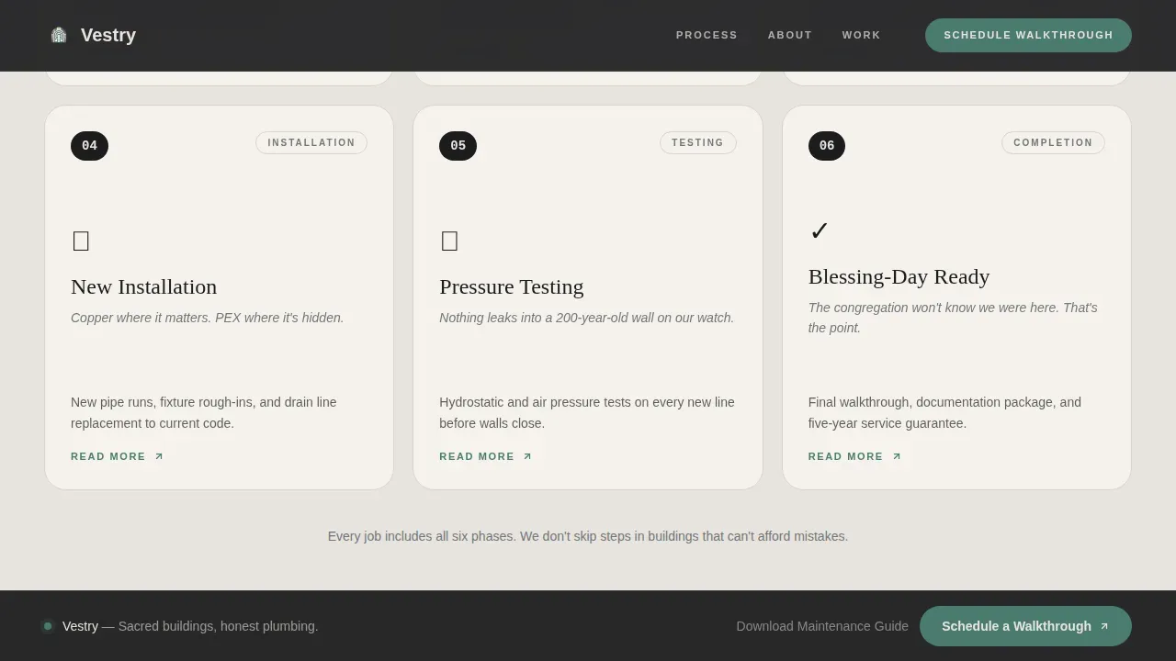The image size is (1176, 661).
Task: Open the Work nav item
Action: [861, 35]
